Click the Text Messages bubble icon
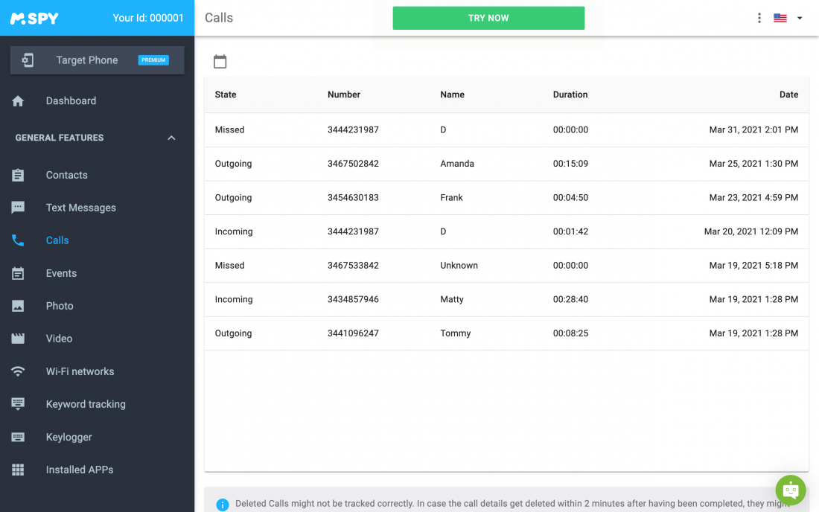819x512 pixels. coord(18,208)
